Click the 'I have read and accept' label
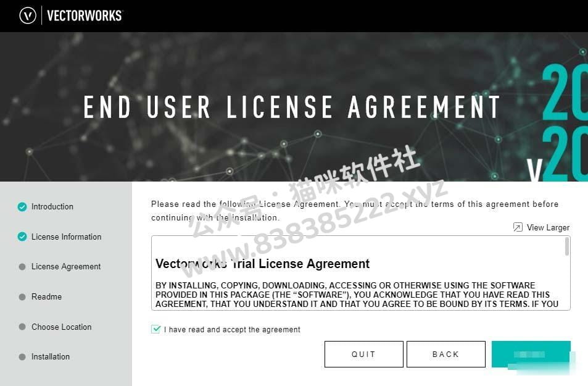 (232, 329)
